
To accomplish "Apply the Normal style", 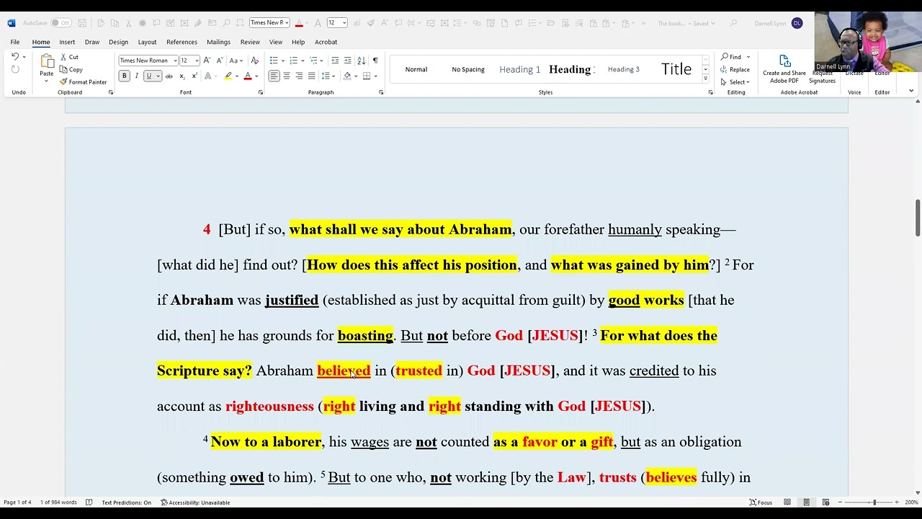I will pyautogui.click(x=416, y=69).
